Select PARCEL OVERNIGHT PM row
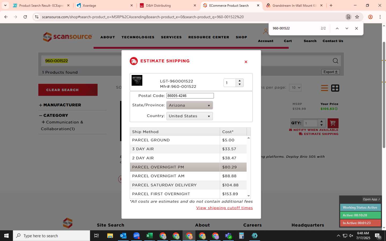This screenshot has height=241, width=386. point(188,167)
